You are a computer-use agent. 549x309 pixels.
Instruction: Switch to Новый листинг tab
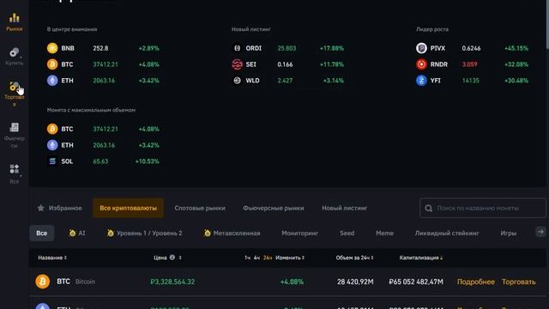[x=345, y=208]
